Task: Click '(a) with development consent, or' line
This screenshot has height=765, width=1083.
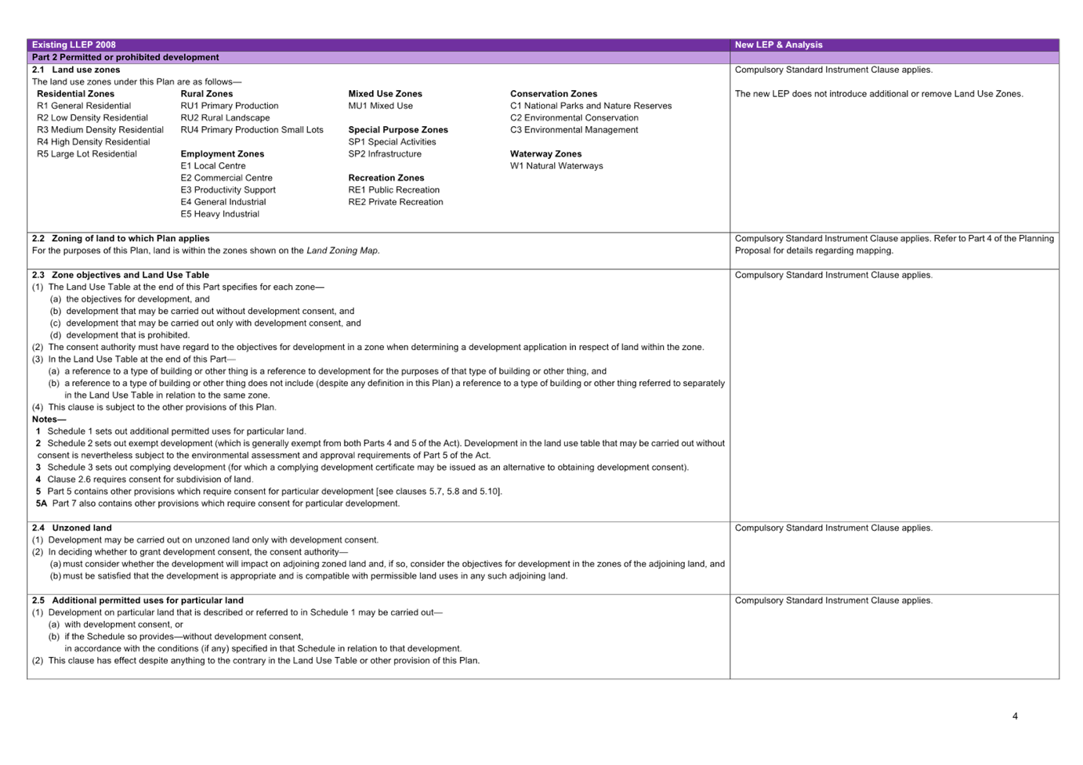Action: 116,625
